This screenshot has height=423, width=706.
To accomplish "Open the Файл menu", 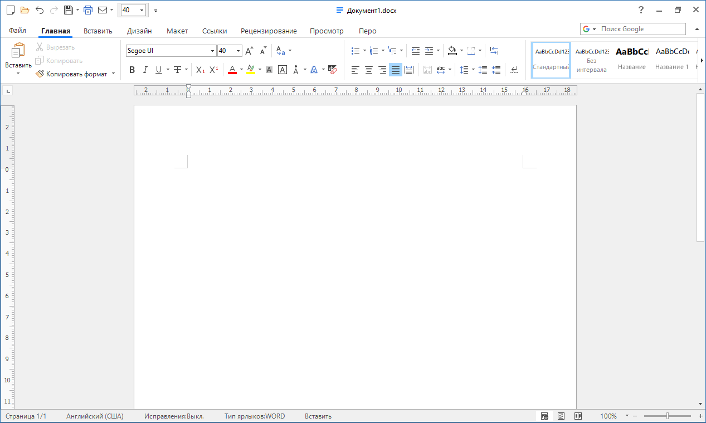I will [x=17, y=31].
